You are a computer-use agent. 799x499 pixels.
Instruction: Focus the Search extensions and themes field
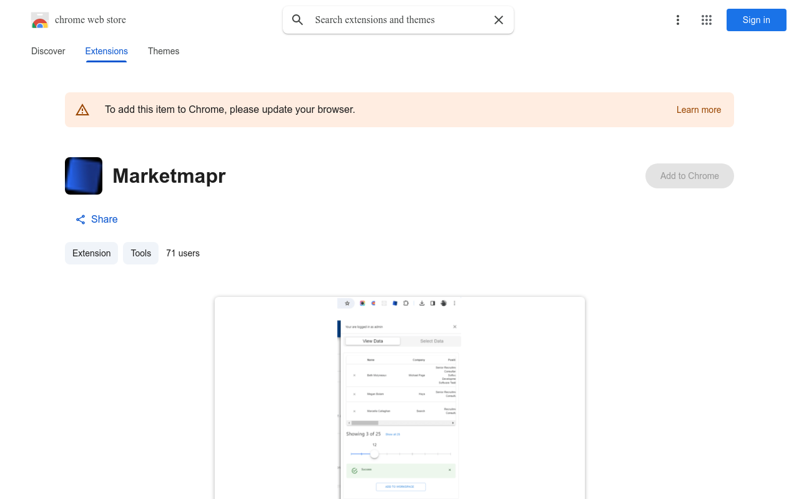coord(398,20)
